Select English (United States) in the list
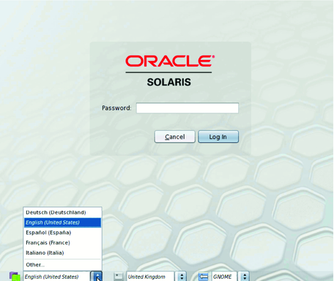 (x=62, y=222)
